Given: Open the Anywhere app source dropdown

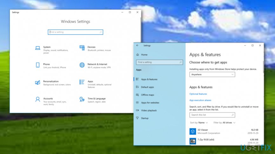Looking at the screenshot, I should click(212, 74).
